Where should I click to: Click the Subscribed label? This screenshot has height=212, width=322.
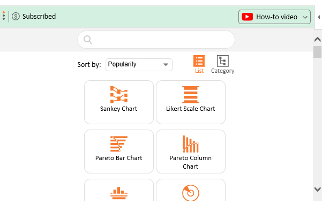39,16
